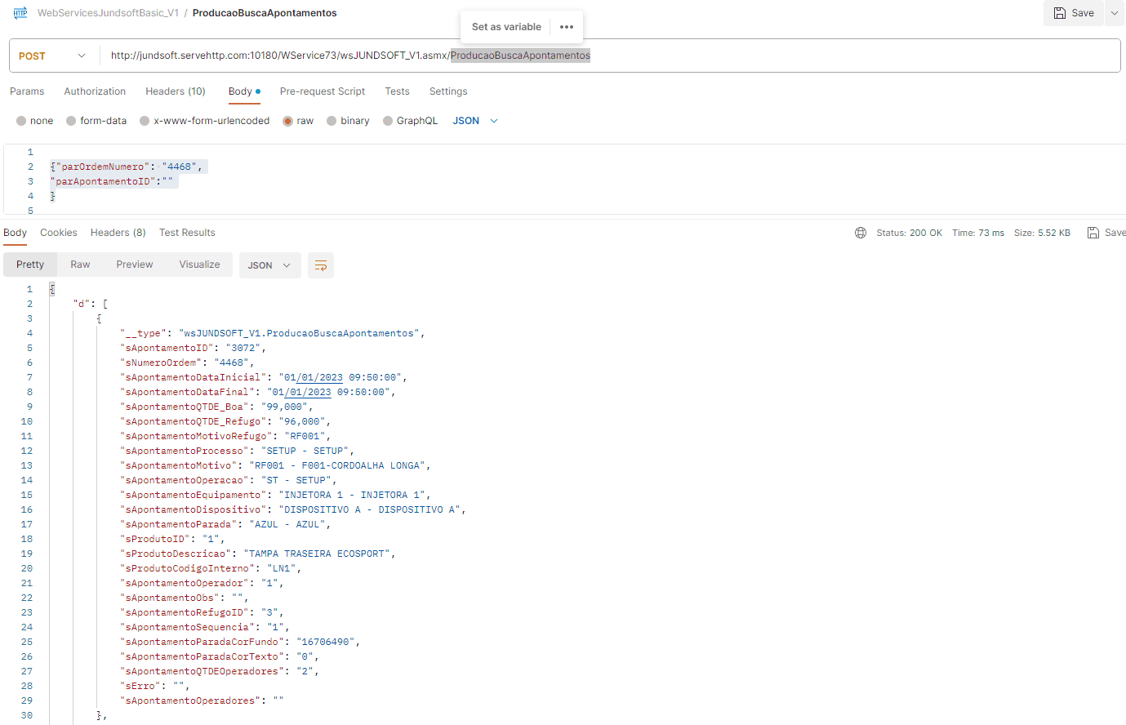Click the parApontamentoID line in request body
The height and width of the screenshot is (725, 1126).
pos(112,181)
